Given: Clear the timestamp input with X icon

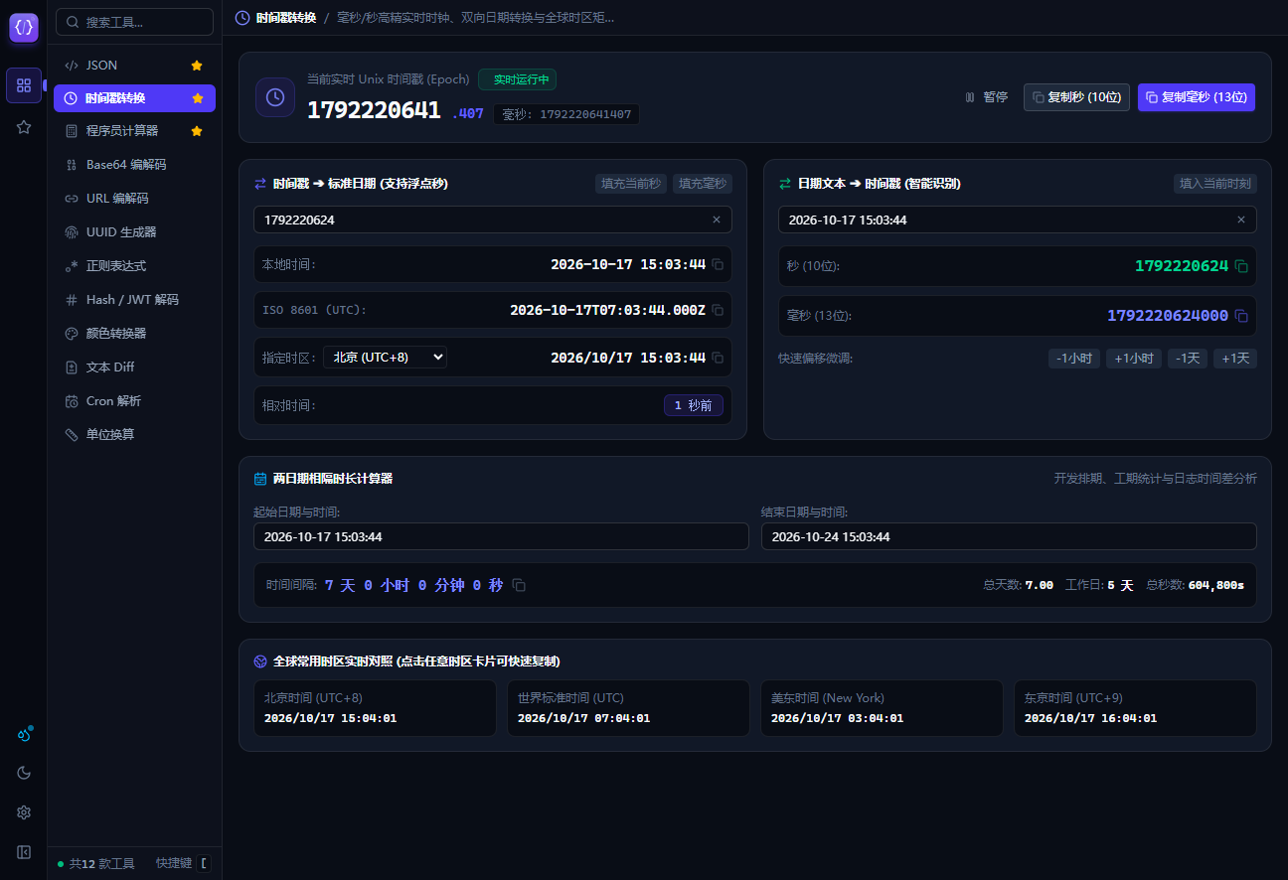Looking at the screenshot, I should point(717,220).
